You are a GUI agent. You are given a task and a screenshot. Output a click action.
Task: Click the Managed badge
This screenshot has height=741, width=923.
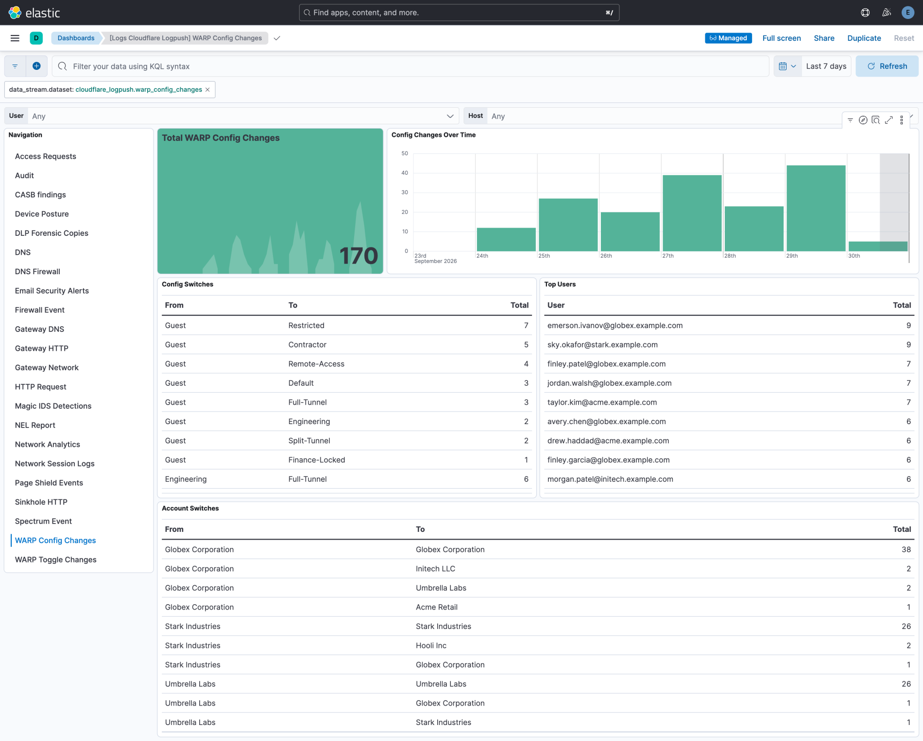click(728, 38)
